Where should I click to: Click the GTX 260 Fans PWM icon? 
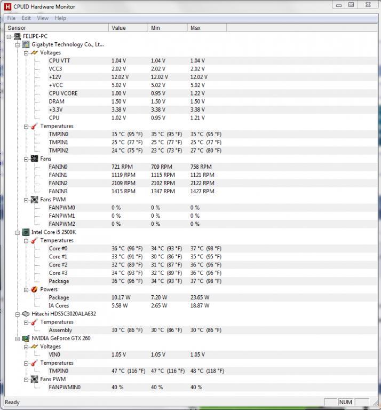pos(34,379)
